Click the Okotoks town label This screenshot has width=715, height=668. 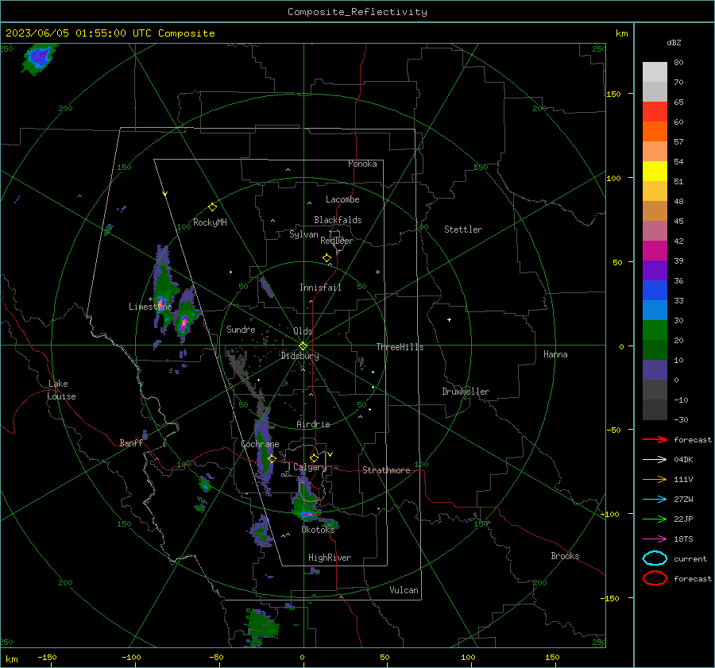click(x=318, y=530)
